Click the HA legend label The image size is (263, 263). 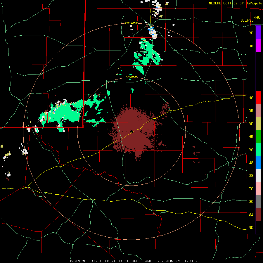click(251, 98)
